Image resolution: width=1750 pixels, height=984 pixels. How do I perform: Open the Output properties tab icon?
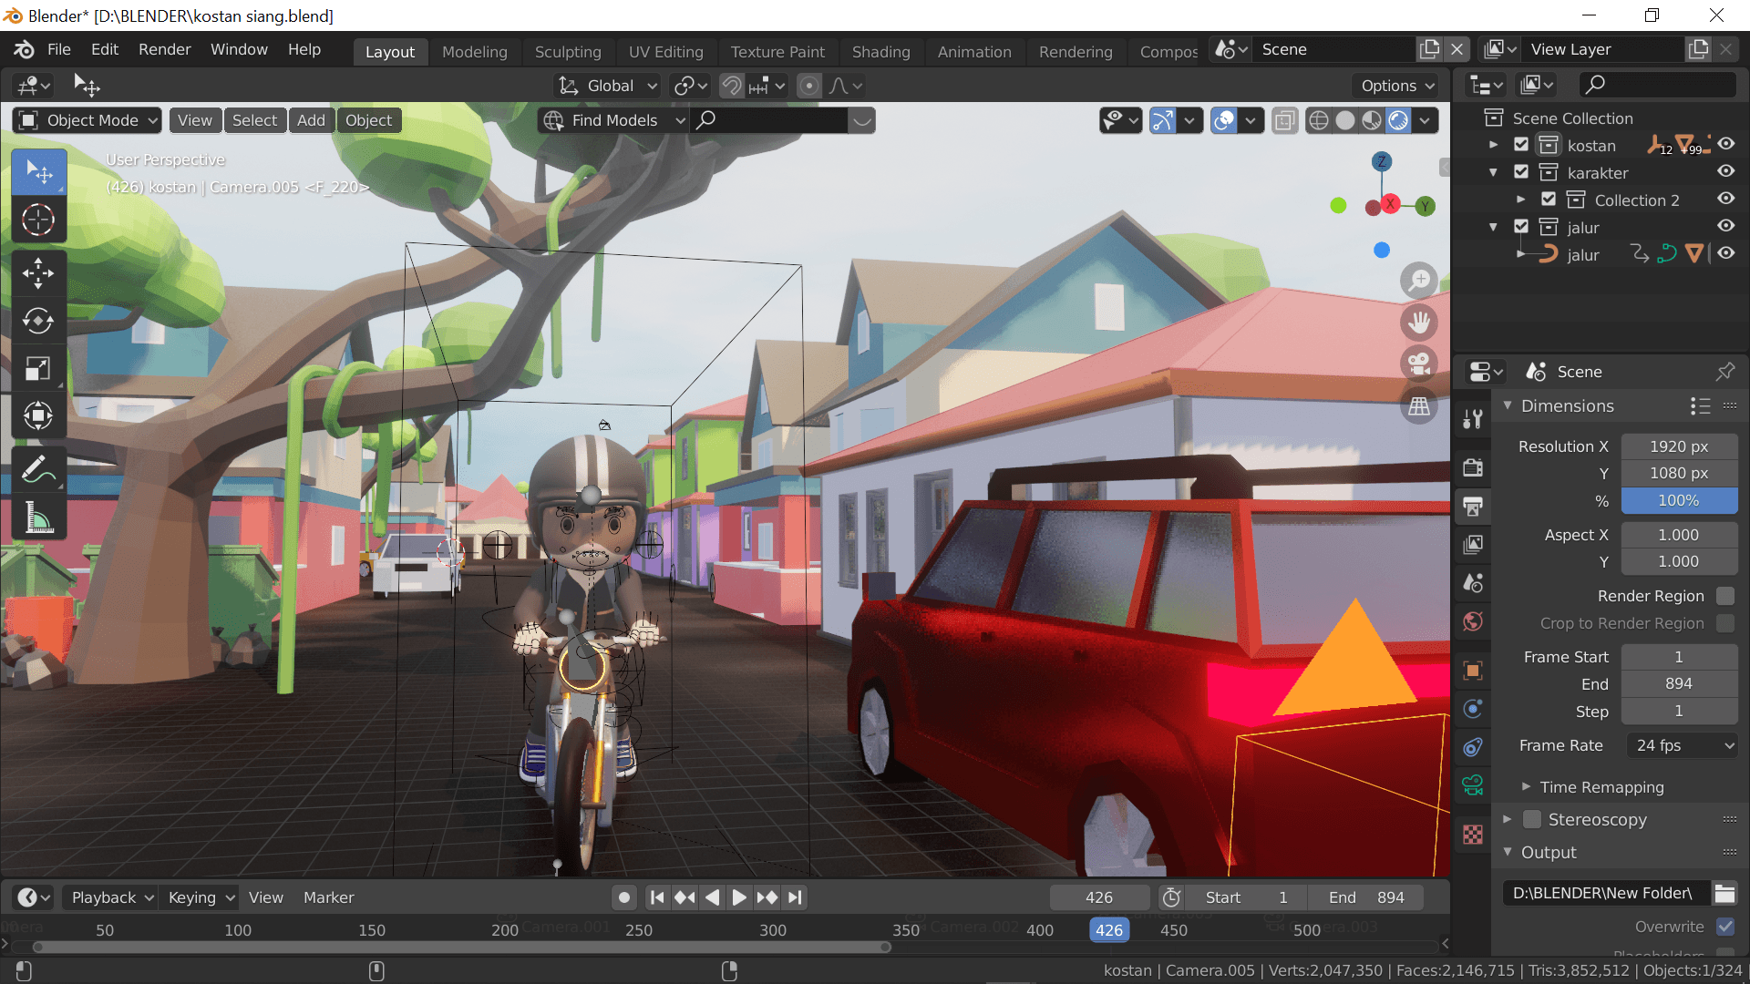(1473, 506)
